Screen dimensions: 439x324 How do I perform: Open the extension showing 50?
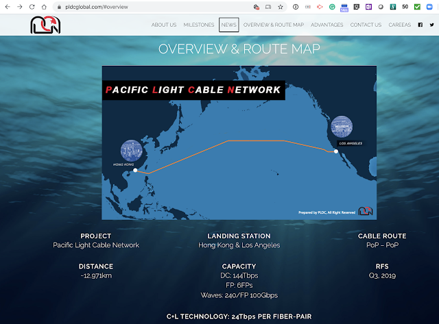pyautogui.click(x=405, y=7)
